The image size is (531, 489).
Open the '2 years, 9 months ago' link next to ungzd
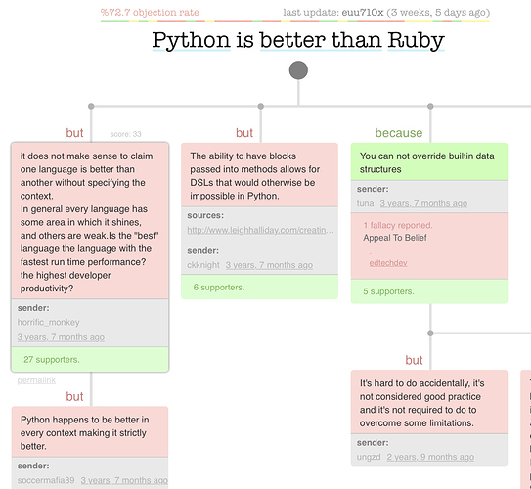tap(430, 457)
